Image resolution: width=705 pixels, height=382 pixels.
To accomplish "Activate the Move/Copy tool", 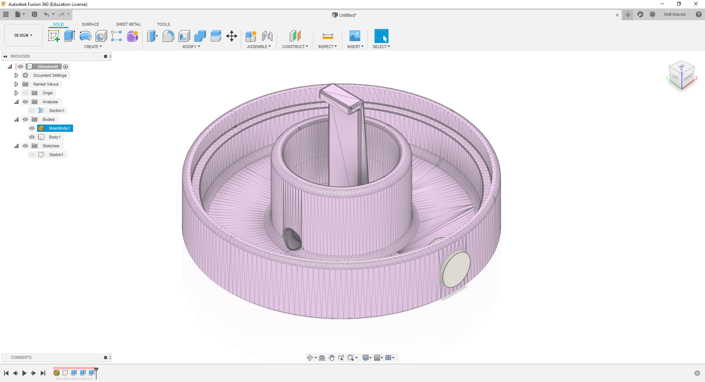I will tap(232, 36).
